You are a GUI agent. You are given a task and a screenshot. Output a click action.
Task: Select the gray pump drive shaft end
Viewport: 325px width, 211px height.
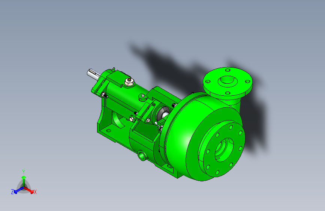pyautogui.click(x=93, y=74)
